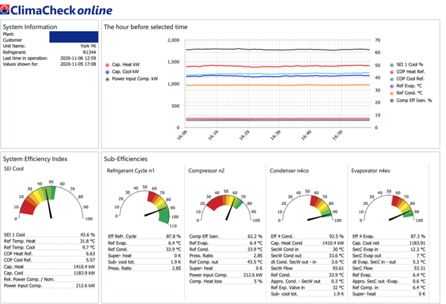Image resolution: width=446 pixels, height=304 pixels.
Task: Click the Evaporator n4ev gauge
Action: coord(390,205)
